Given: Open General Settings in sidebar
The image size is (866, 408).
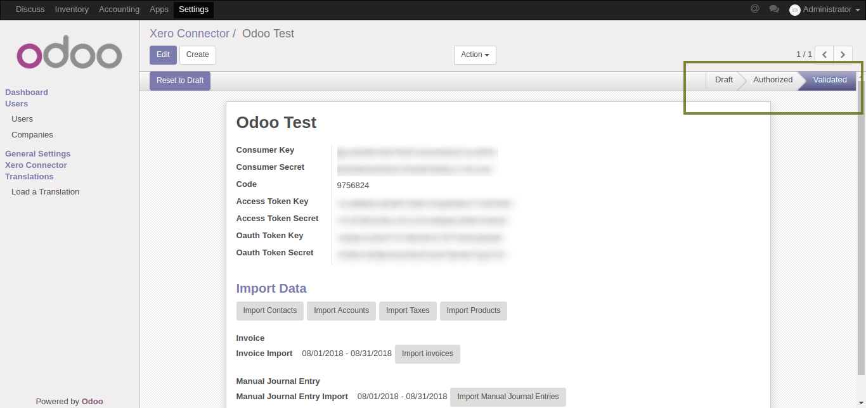Looking at the screenshot, I should pyautogui.click(x=38, y=153).
